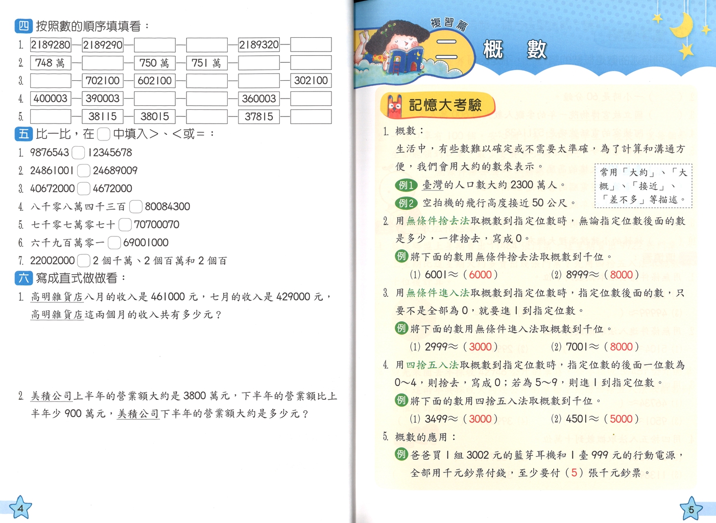Click the comparison box before 69001000
The height and width of the screenshot is (523, 716).
(114, 243)
